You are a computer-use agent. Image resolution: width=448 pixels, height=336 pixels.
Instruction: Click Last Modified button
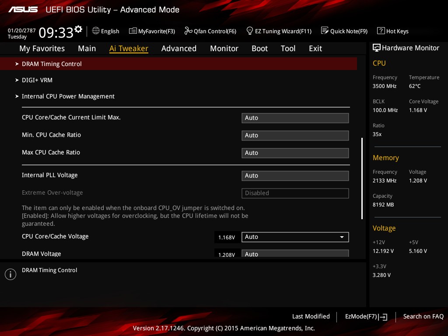click(x=311, y=317)
